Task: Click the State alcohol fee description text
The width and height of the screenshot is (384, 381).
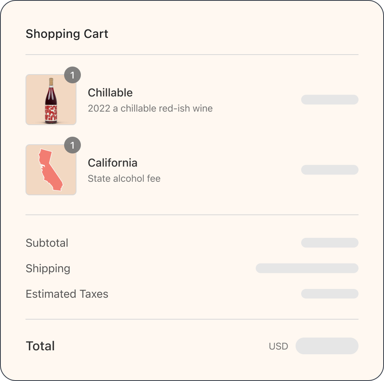Action: [x=124, y=179]
